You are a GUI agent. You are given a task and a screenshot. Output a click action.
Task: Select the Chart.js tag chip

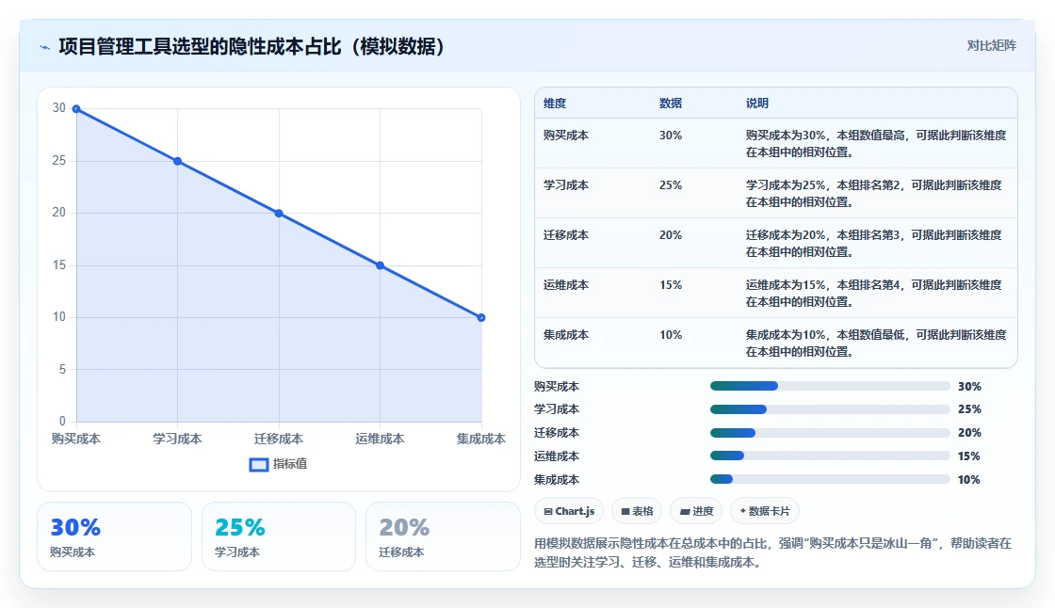[569, 511]
